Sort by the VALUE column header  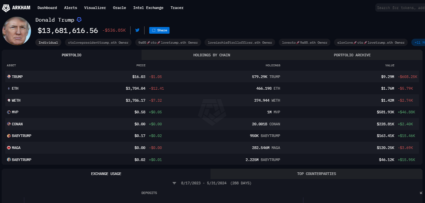coord(390,65)
